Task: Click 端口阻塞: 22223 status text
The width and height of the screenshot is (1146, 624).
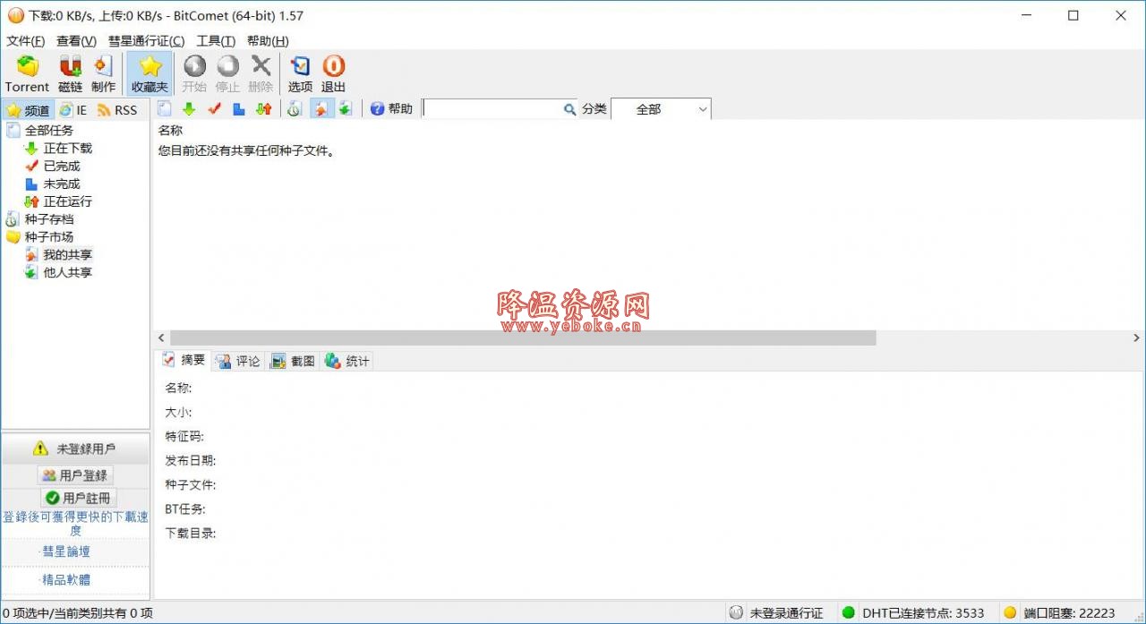Action: [x=1070, y=613]
